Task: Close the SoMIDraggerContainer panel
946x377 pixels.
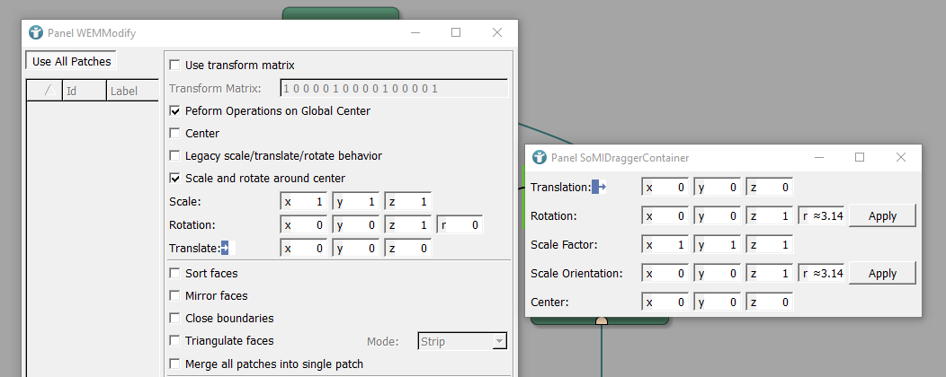Action: (x=901, y=157)
